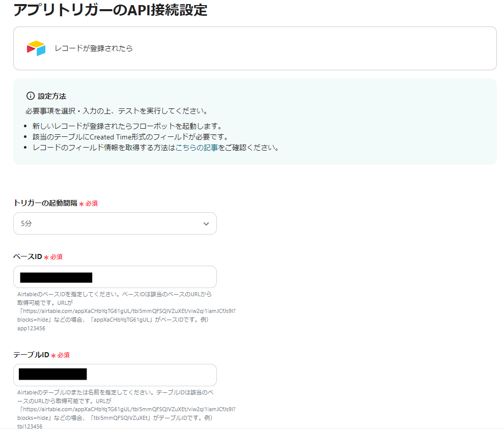The height and width of the screenshot is (429, 504).
Task: Expand the trigger interval options list
Action: [115, 223]
